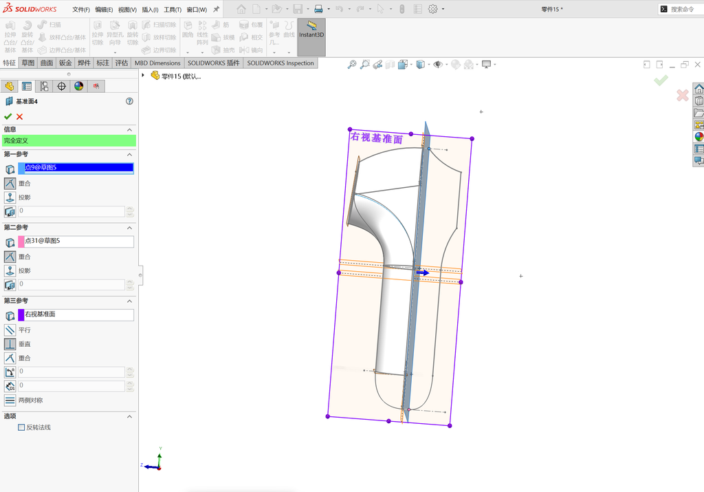Accept 基准面4 with green checkmark
Screen dimensions: 704x492
[8, 116]
